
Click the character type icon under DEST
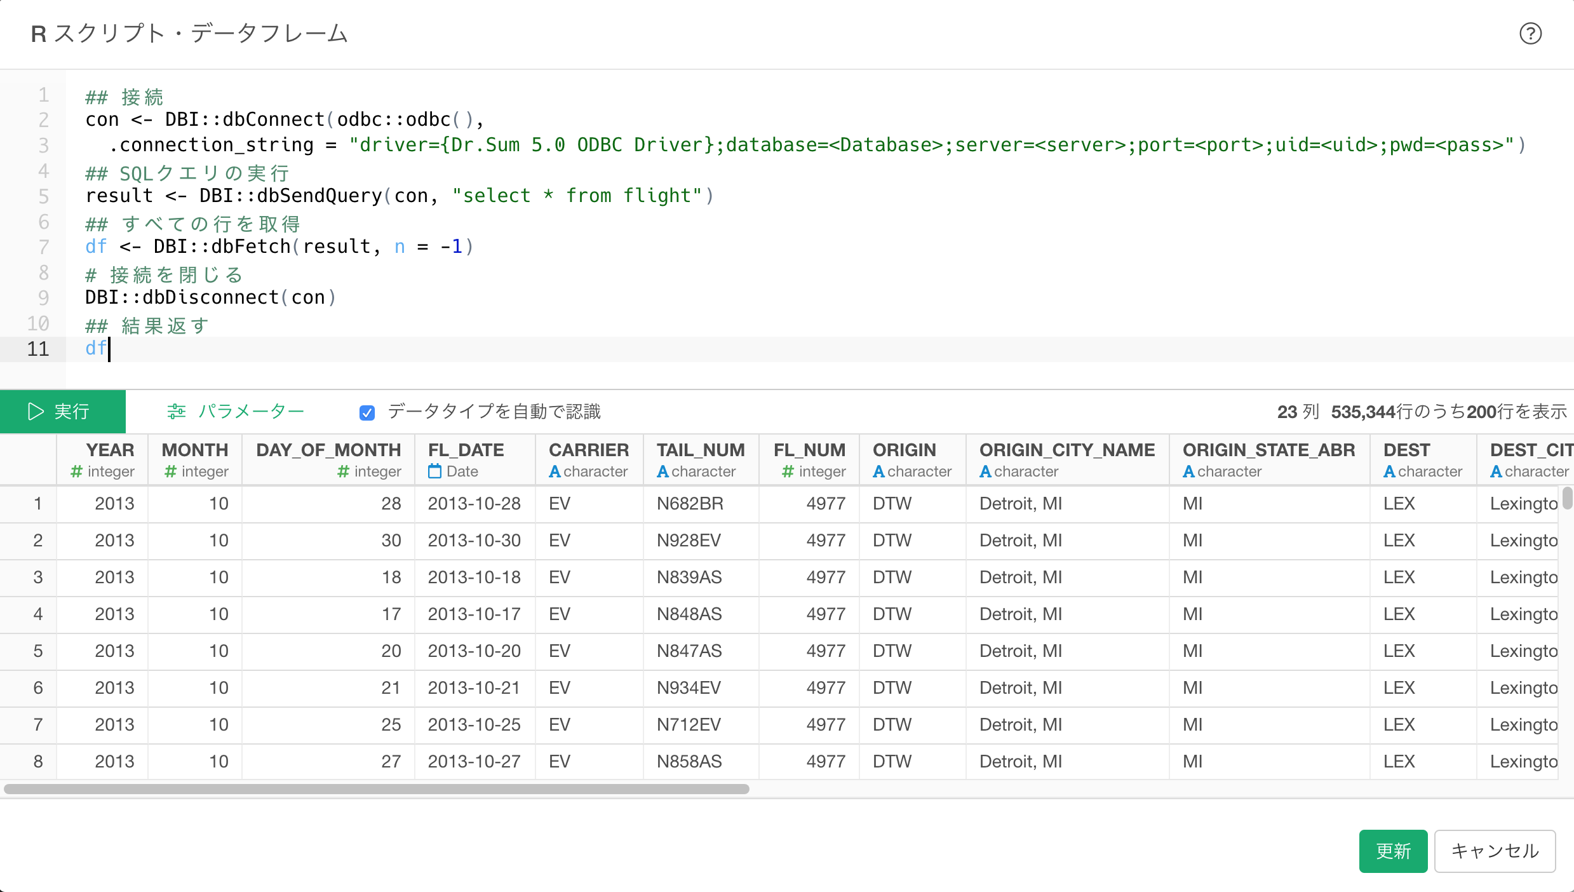click(x=1389, y=471)
